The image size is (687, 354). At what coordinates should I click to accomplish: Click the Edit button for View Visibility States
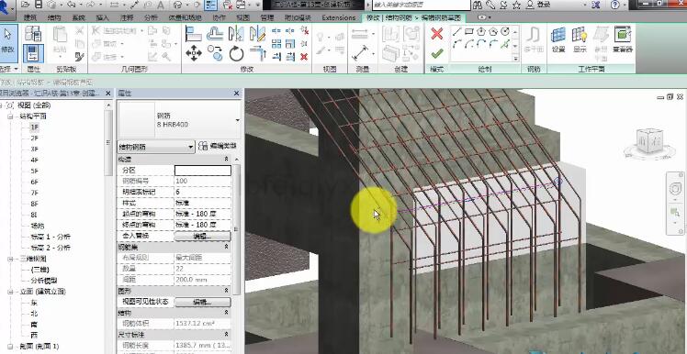203,302
